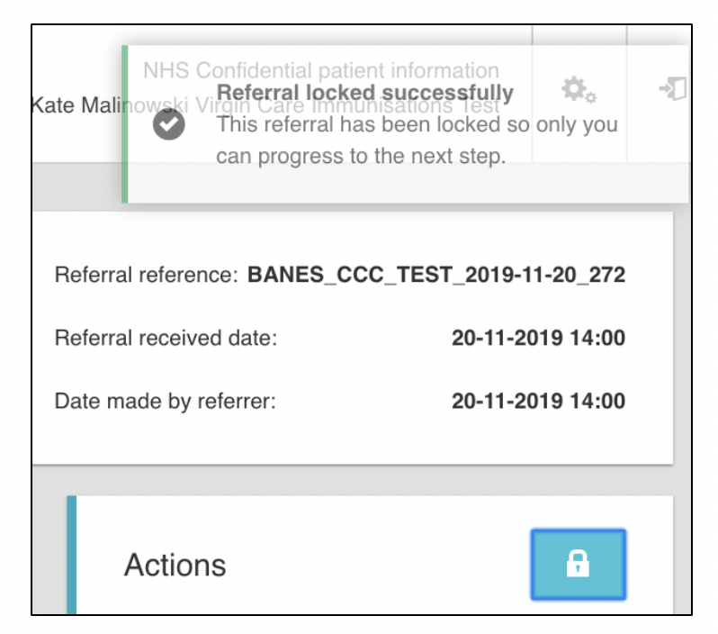Screen dimensions: 718x634
Task: Click the 'Referral reference:' label
Action: pyautogui.click(x=146, y=275)
